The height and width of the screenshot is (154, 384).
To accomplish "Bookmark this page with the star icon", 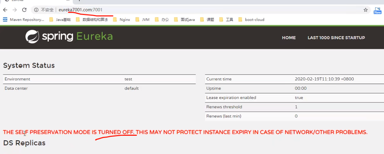I will (x=366, y=10).
